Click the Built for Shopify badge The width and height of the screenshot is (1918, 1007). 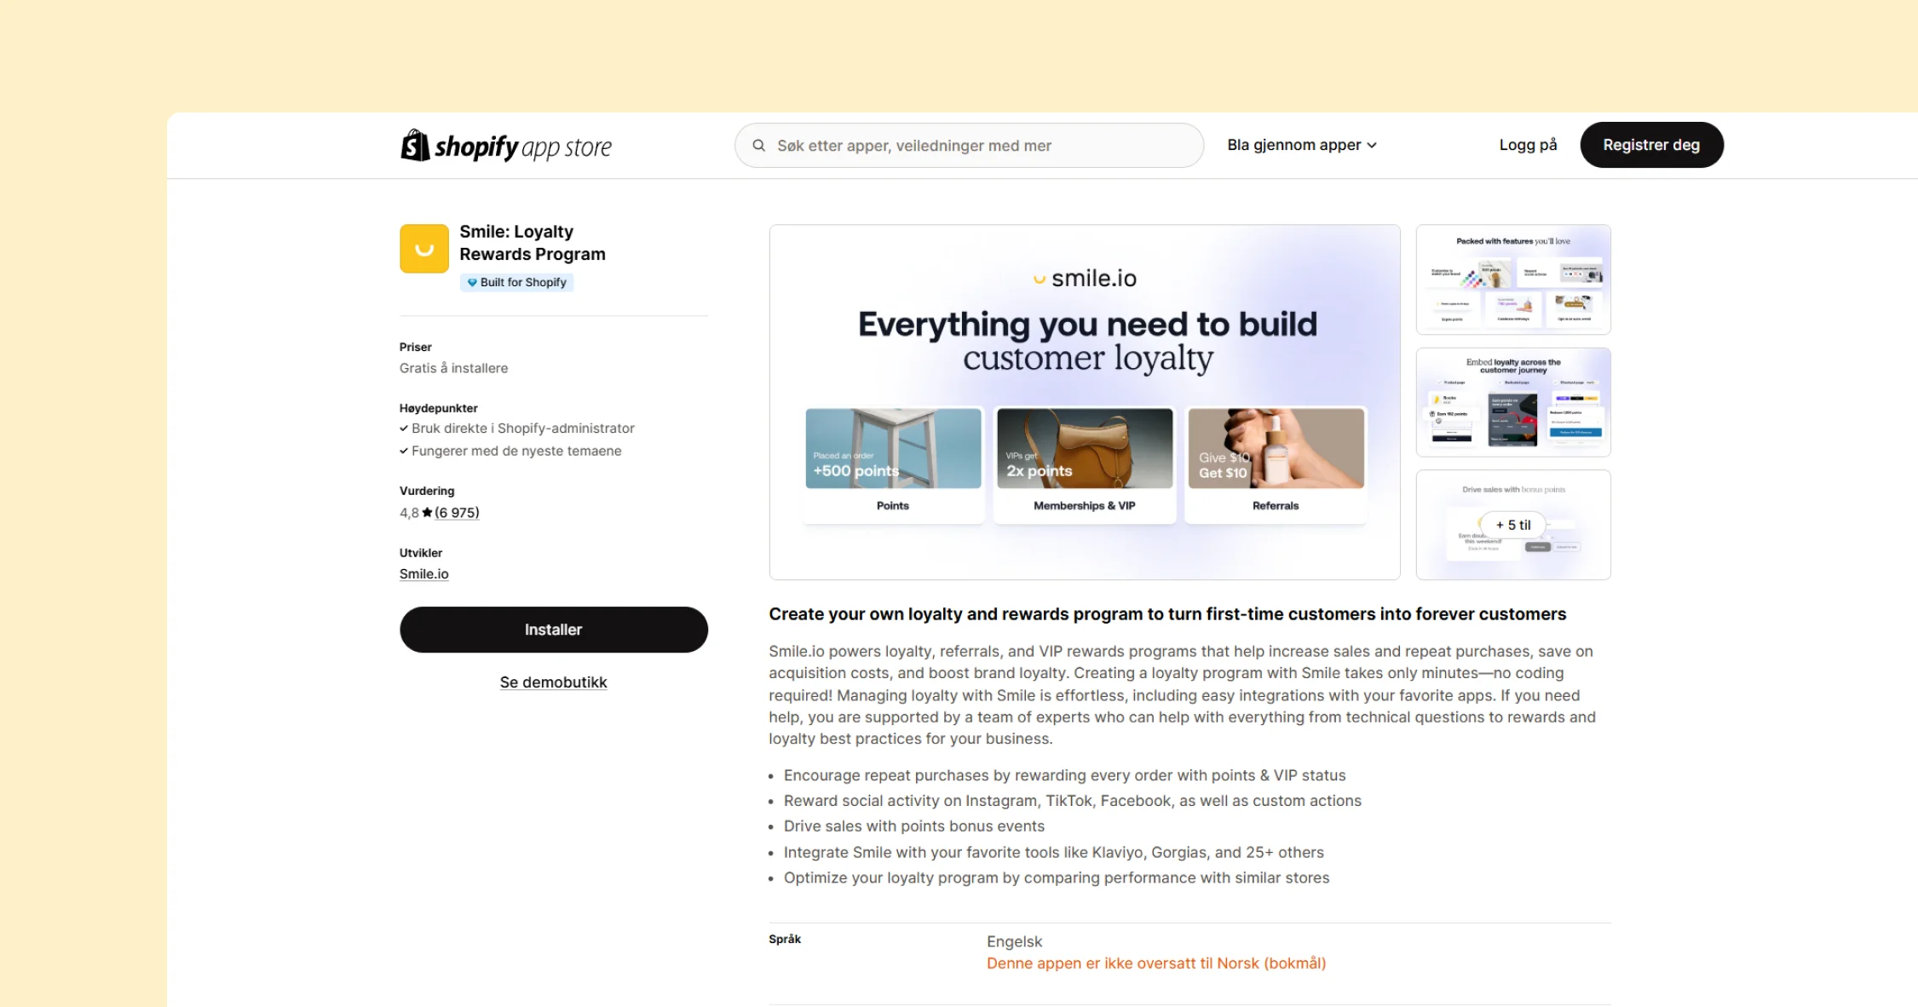(517, 282)
